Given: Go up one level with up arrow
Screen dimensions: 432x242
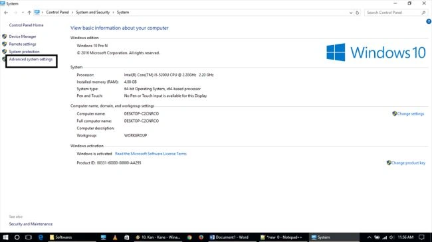Looking at the screenshot, I should [29, 13].
